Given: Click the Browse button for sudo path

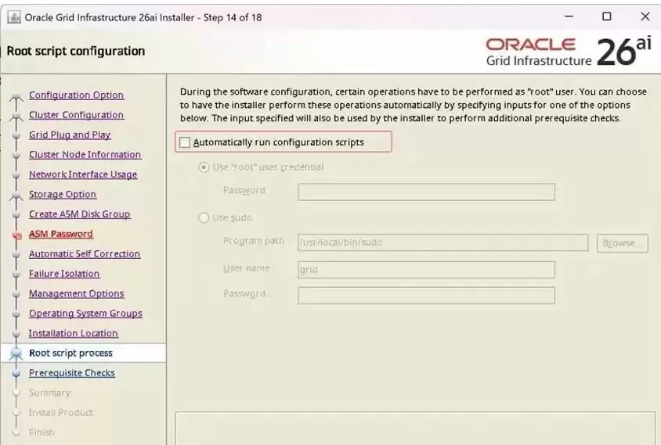Looking at the screenshot, I should (x=622, y=243).
